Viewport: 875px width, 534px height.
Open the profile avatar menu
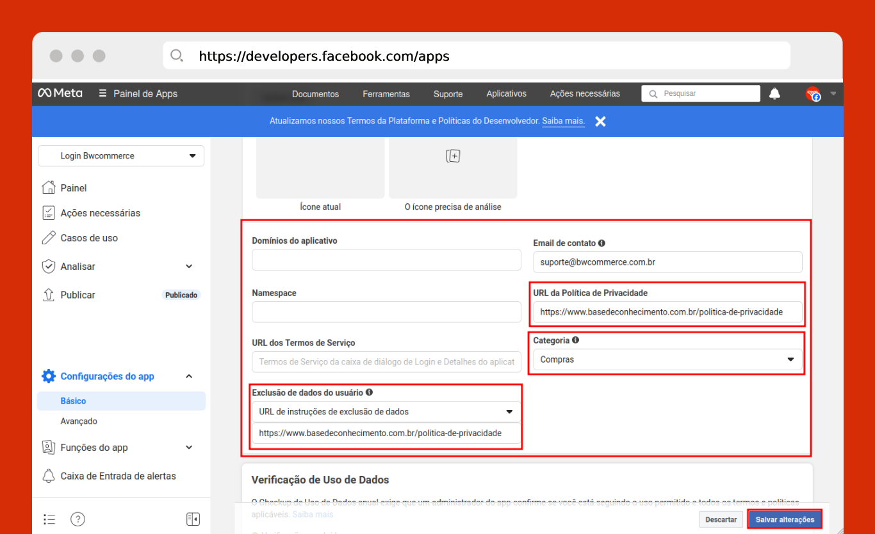point(813,94)
